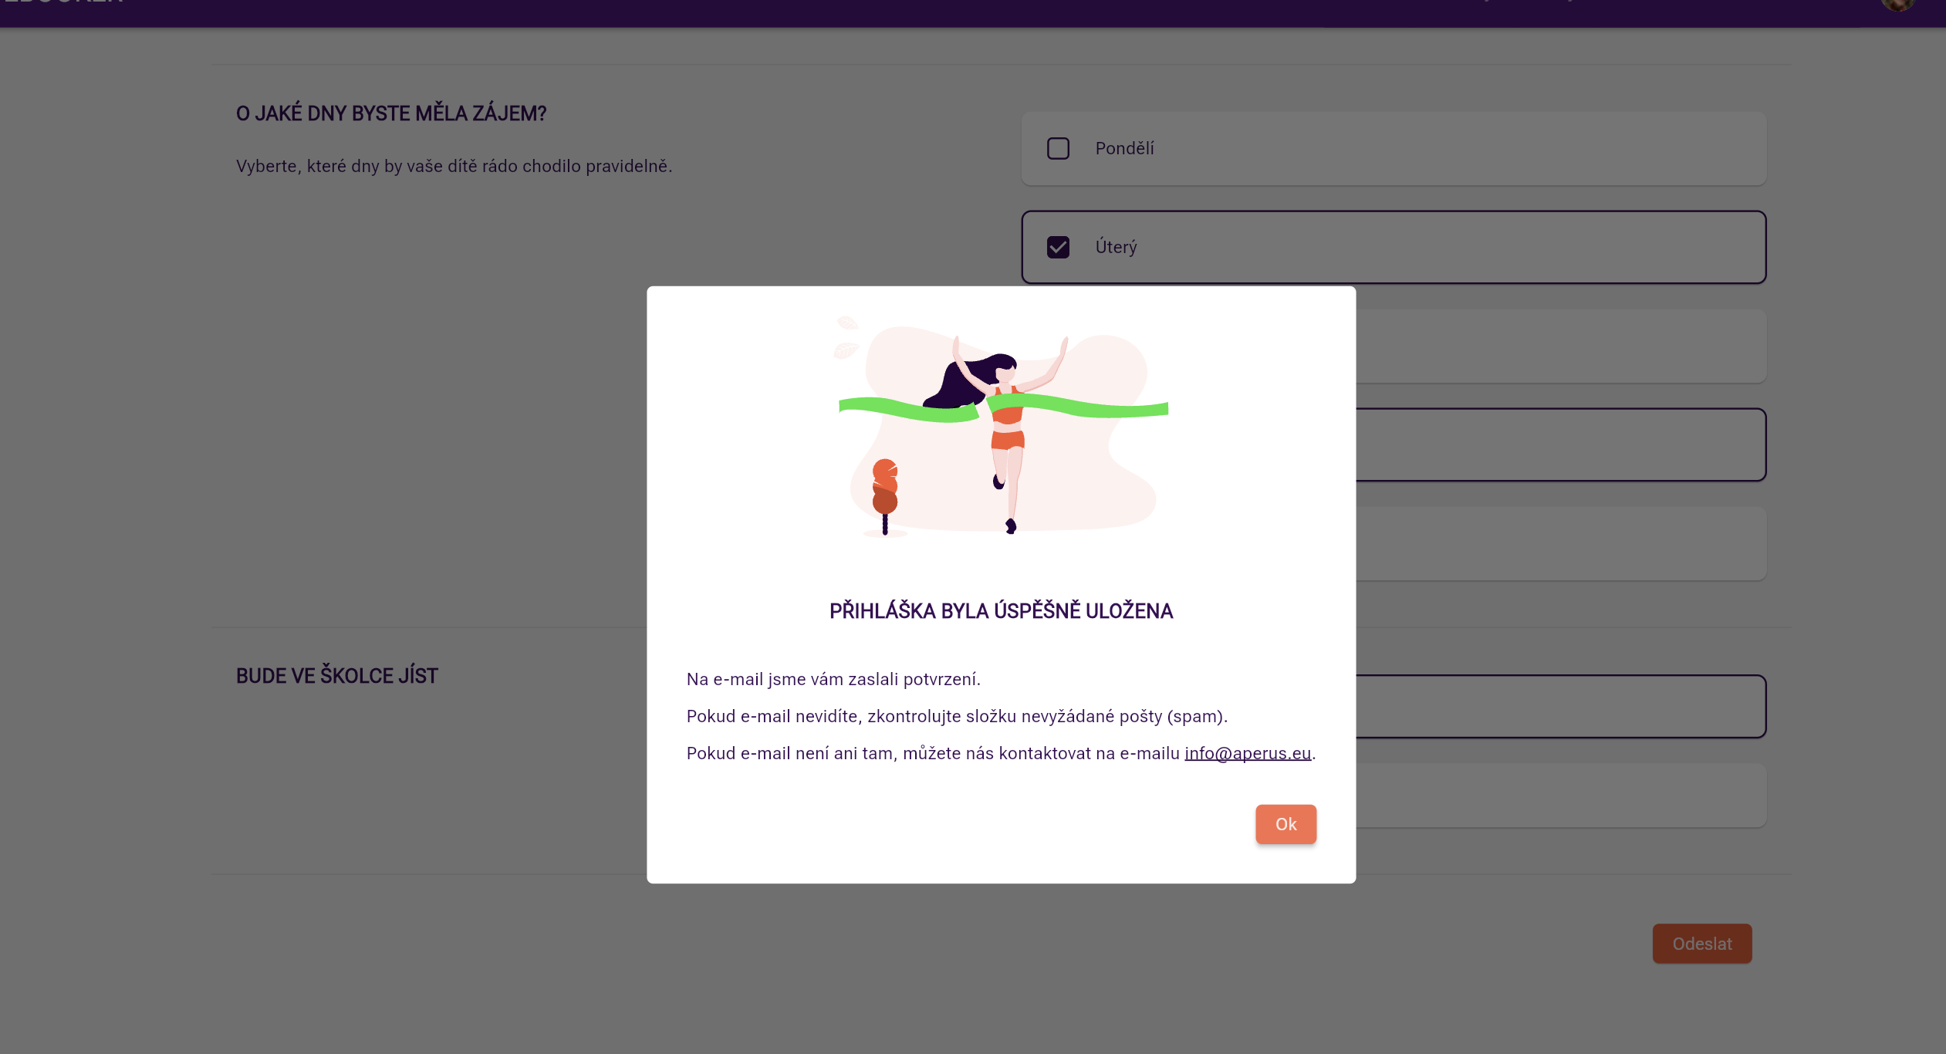
Task: Uncheck the Úterý checkbox
Action: point(1058,247)
